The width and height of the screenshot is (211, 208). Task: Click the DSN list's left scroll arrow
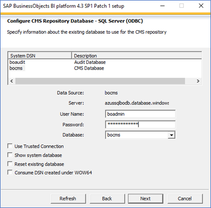click(x=11, y=81)
